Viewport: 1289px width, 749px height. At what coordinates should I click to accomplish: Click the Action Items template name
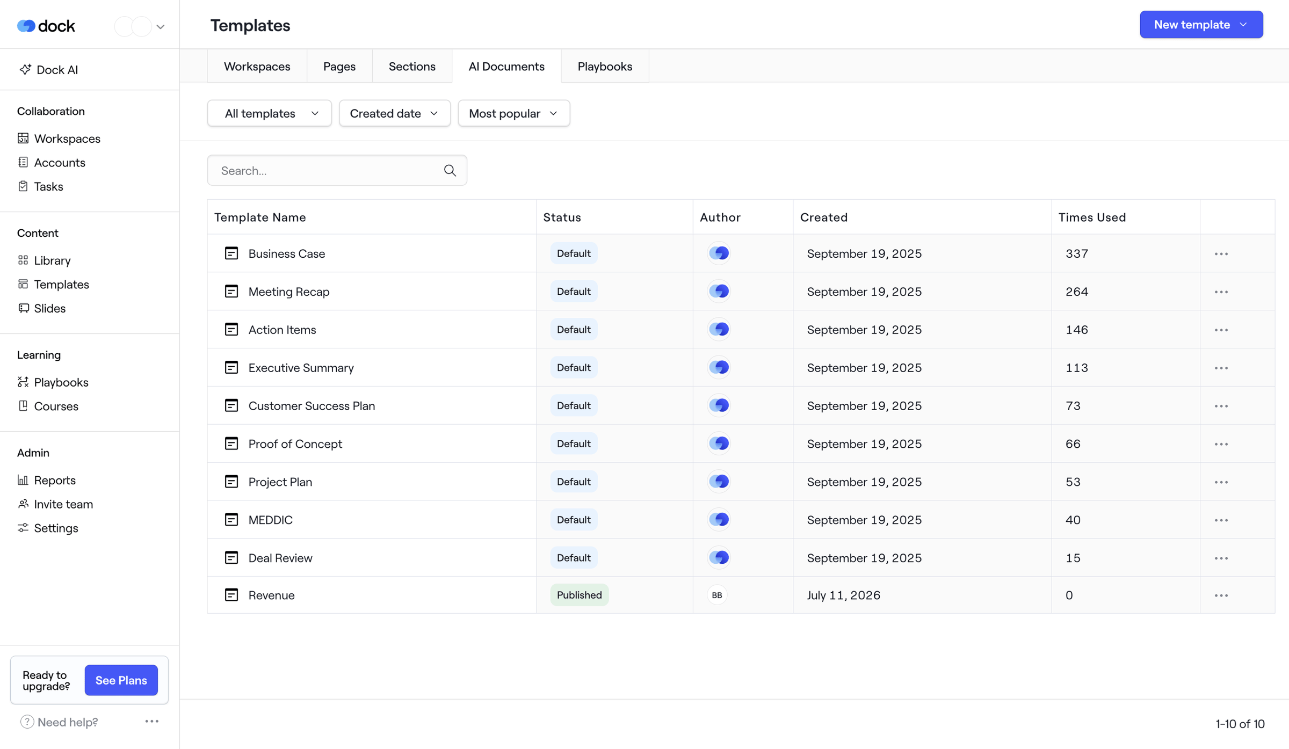tap(283, 330)
